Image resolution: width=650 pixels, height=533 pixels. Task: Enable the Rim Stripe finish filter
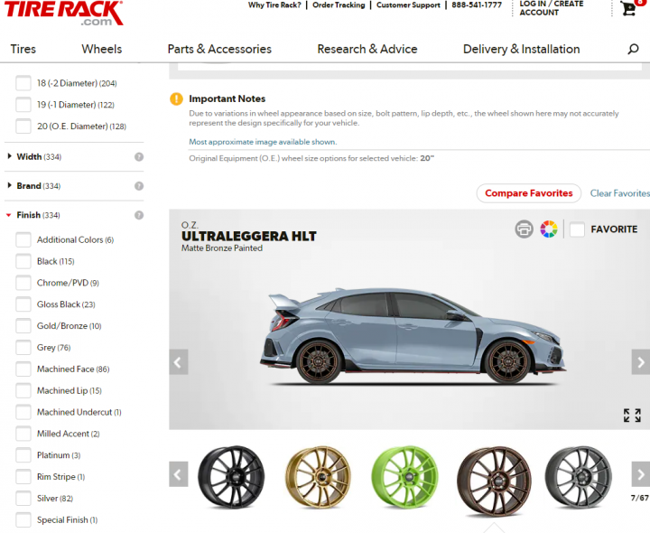[23, 477]
